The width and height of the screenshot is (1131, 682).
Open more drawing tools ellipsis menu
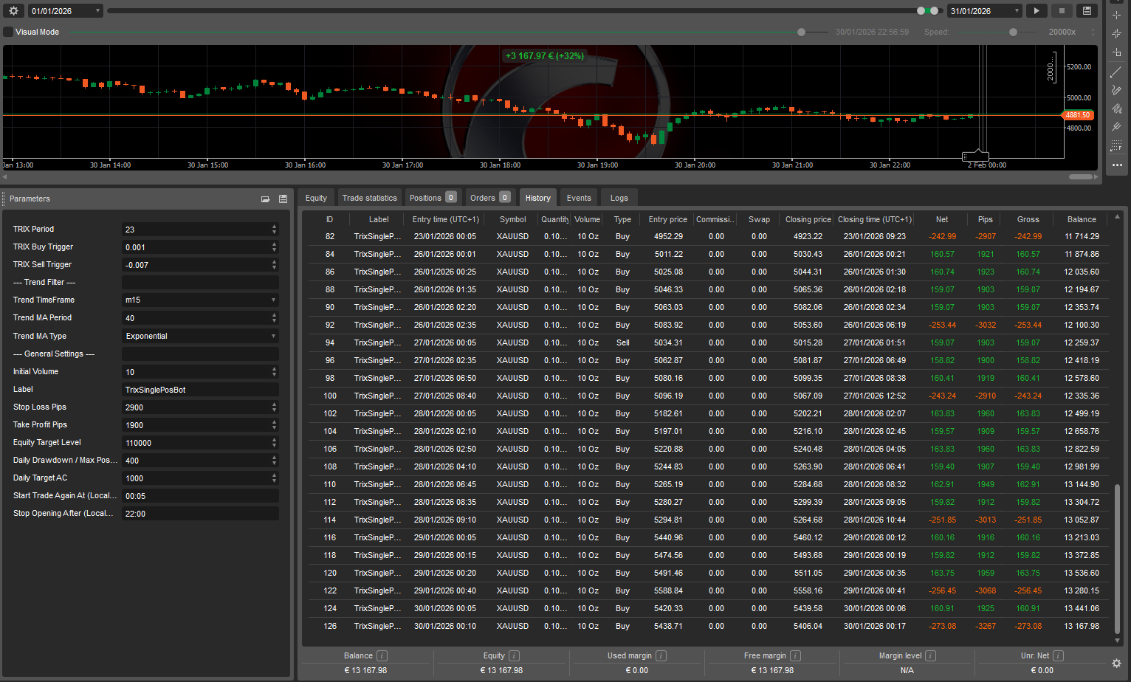click(1116, 165)
